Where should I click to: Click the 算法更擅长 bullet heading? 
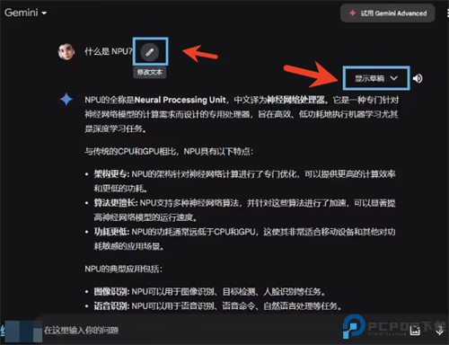(x=116, y=203)
